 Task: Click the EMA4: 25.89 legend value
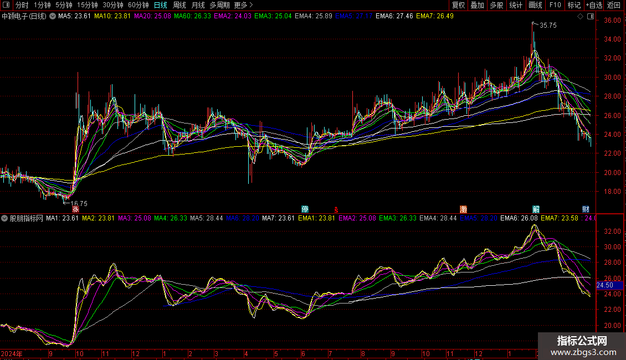pos(314,17)
